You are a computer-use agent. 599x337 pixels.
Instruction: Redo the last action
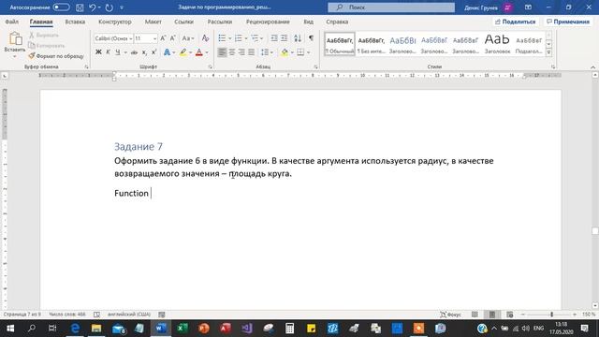pyautogui.click(x=109, y=7)
